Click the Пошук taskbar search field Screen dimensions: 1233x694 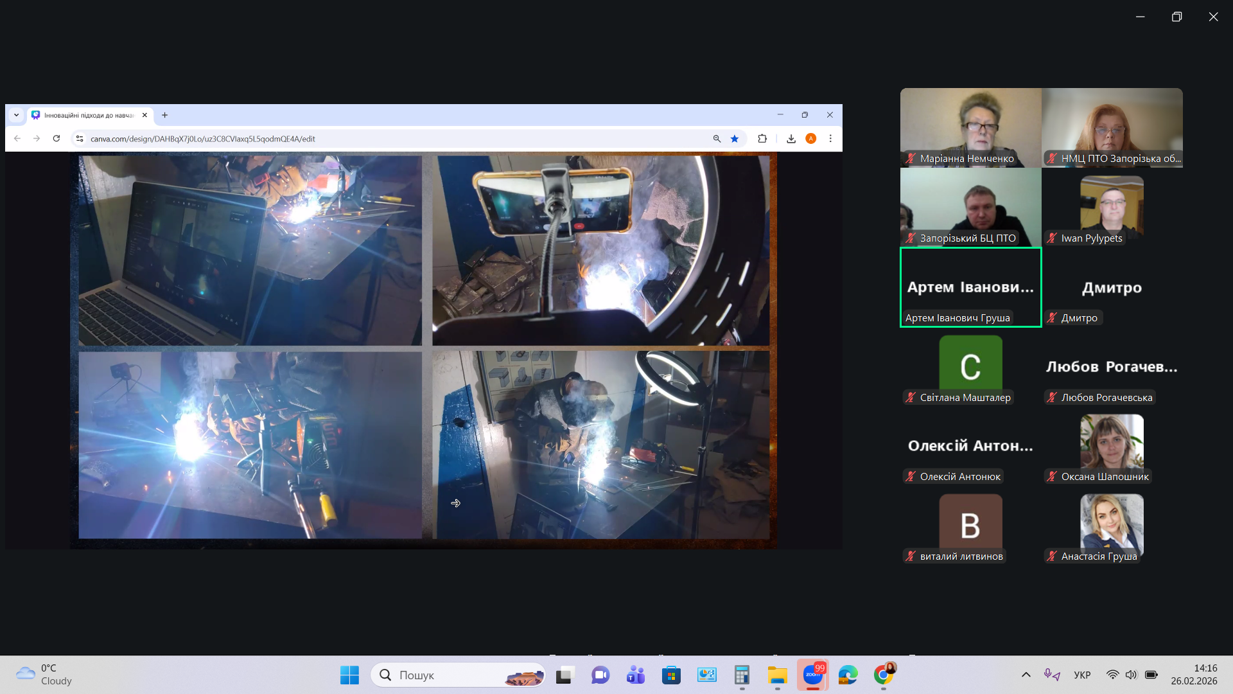click(450, 675)
